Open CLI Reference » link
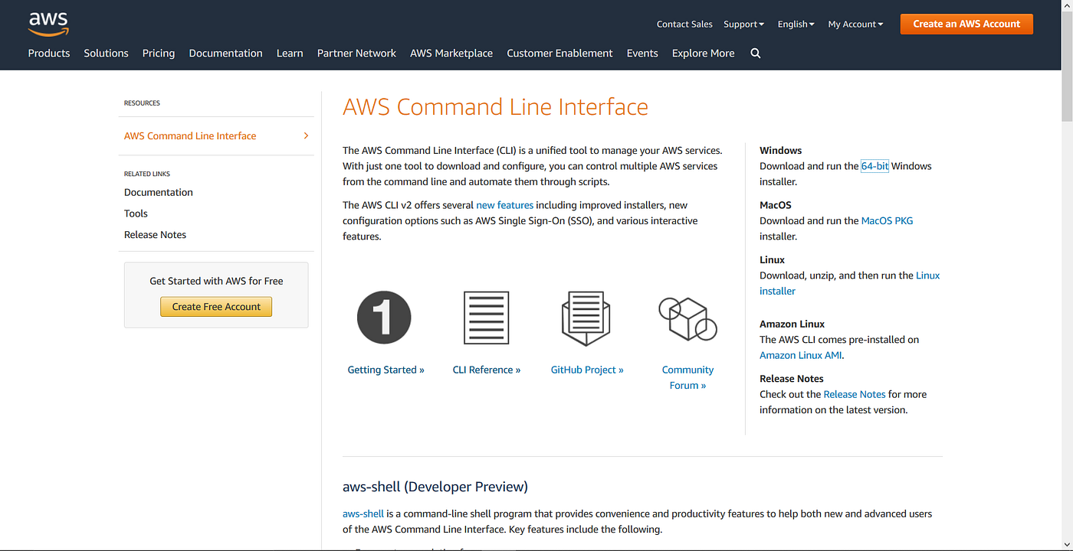 coord(487,370)
